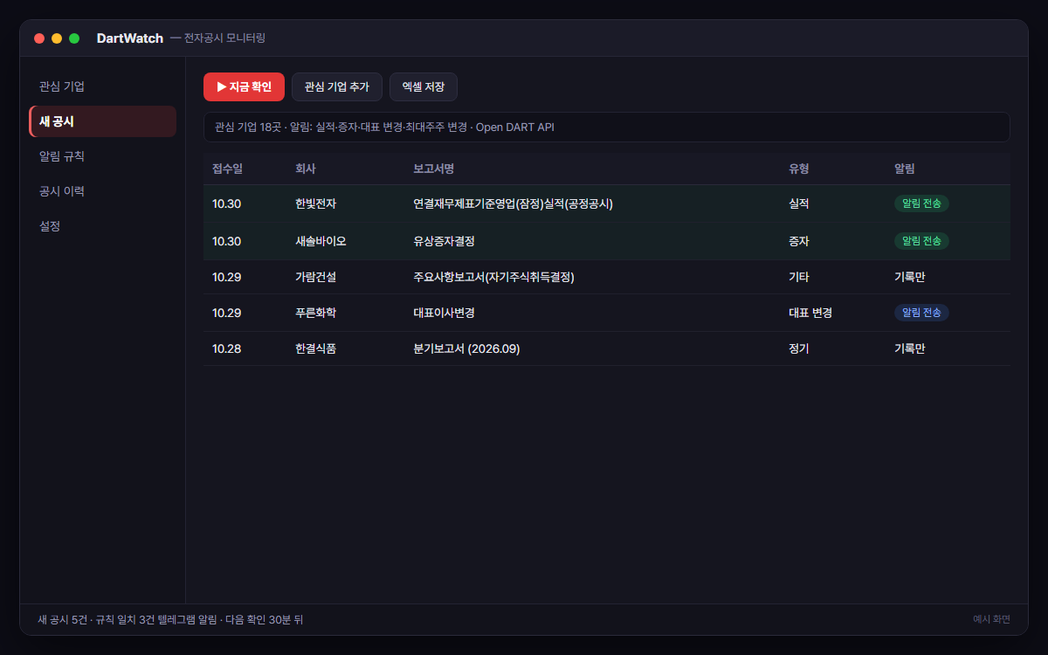Click 기타 type in 가람건설 row
The image size is (1048, 655).
click(x=799, y=277)
